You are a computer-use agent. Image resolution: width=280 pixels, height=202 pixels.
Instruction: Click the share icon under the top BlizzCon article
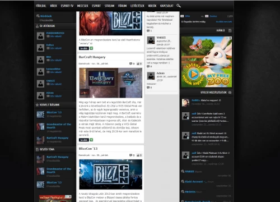pyautogui.click(x=91, y=48)
